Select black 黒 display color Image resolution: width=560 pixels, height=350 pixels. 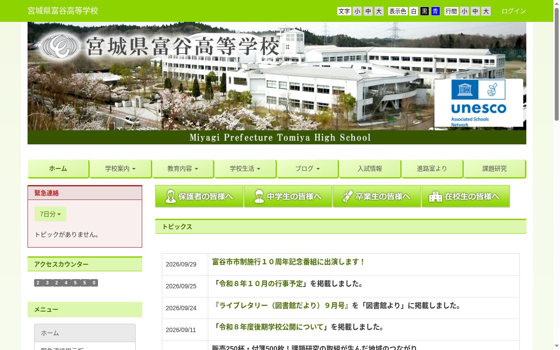(x=424, y=11)
